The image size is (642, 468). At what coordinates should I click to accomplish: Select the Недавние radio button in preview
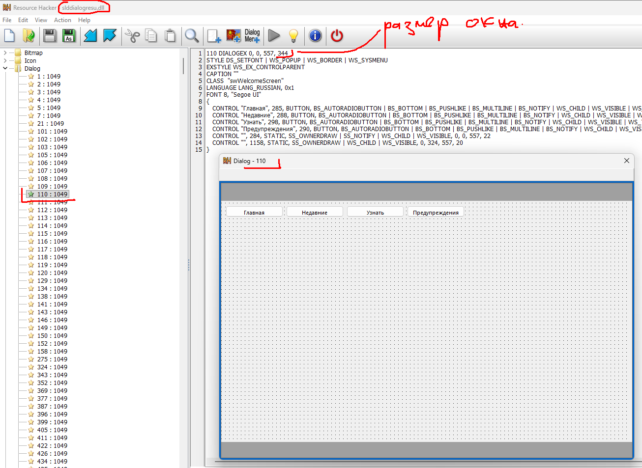pos(315,212)
